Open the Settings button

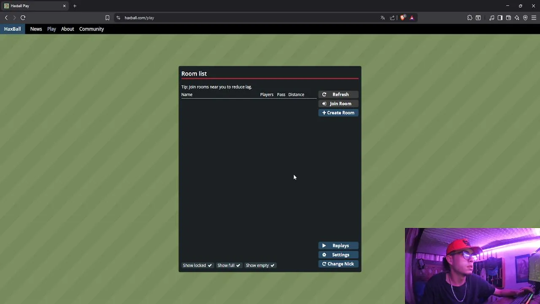(x=338, y=255)
